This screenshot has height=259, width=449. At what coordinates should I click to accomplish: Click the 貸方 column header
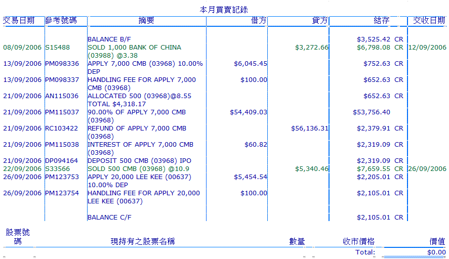tap(320, 21)
